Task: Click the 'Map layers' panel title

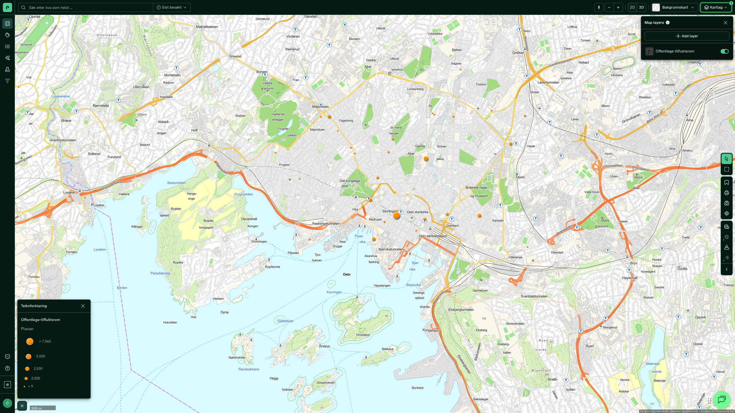Action: pyautogui.click(x=654, y=23)
